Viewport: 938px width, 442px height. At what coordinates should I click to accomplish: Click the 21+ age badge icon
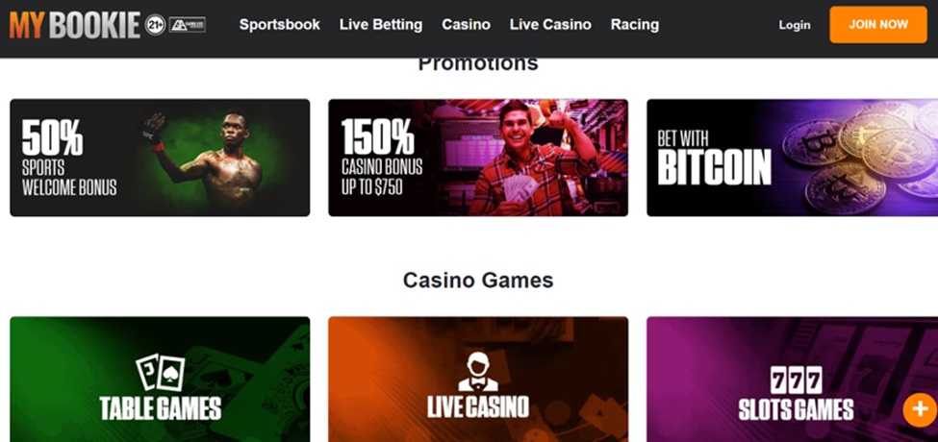[155, 25]
